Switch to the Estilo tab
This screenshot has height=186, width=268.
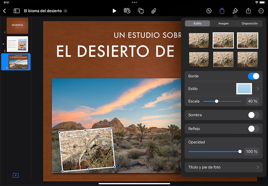(197, 23)
